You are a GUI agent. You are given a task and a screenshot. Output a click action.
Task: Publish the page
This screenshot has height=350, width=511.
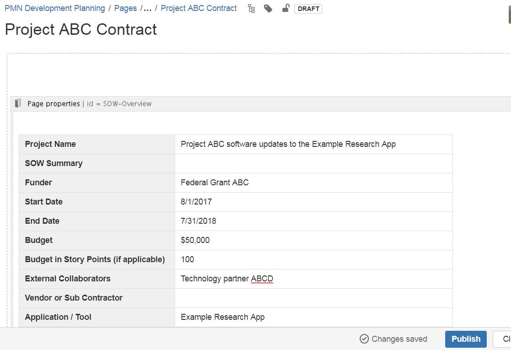[x=466, y=339]
